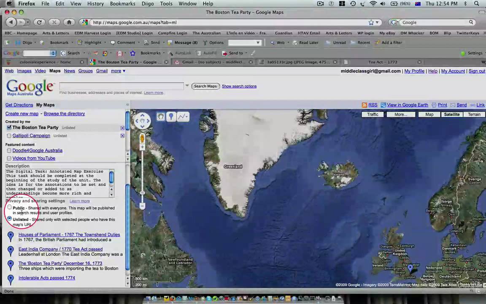Screen dimensions: 486x304
Task: Enable Doodle4Google Australia checkbox
Action: (9, 151)
